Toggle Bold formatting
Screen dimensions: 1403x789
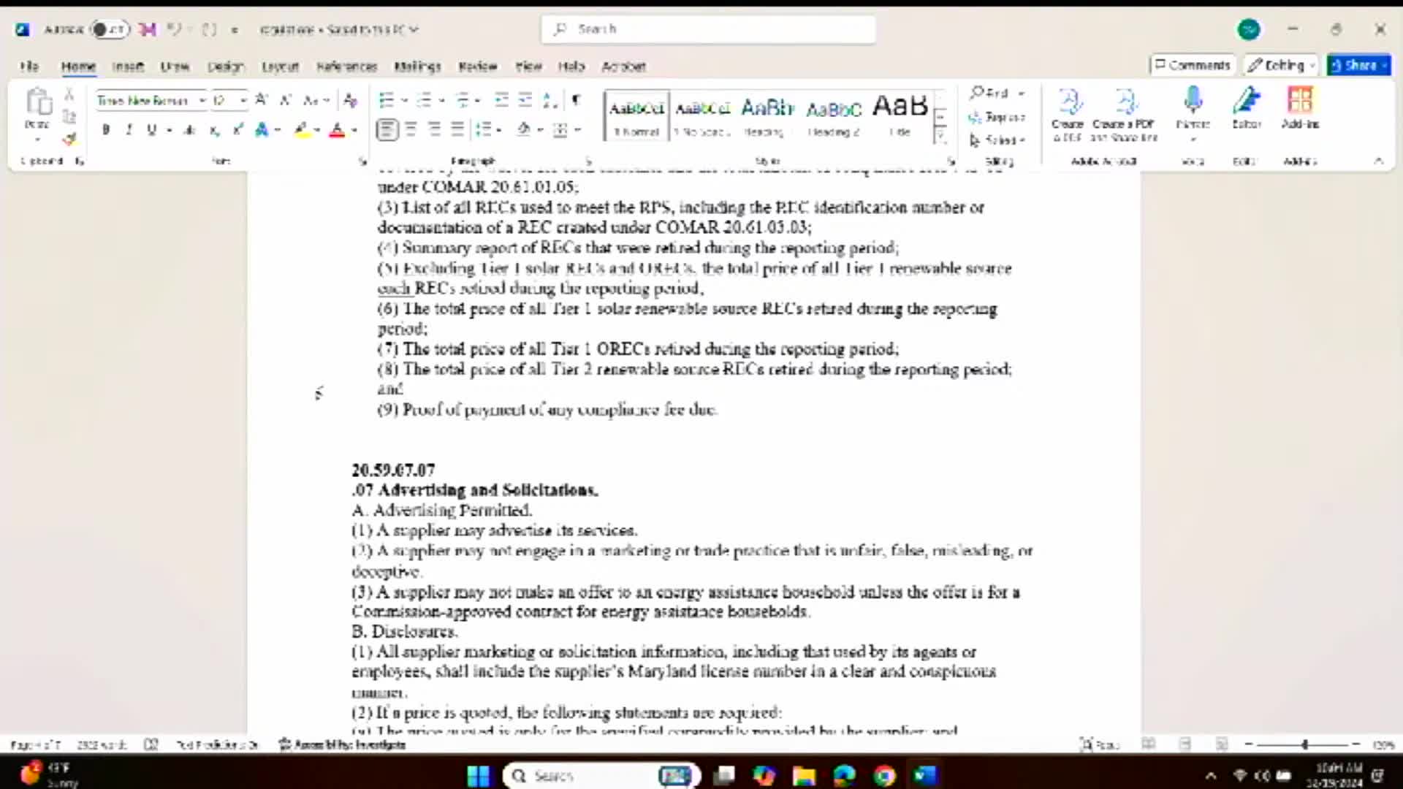[x=106, y=130]
